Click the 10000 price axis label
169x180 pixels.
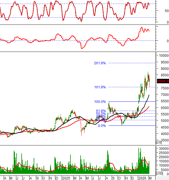163,56
